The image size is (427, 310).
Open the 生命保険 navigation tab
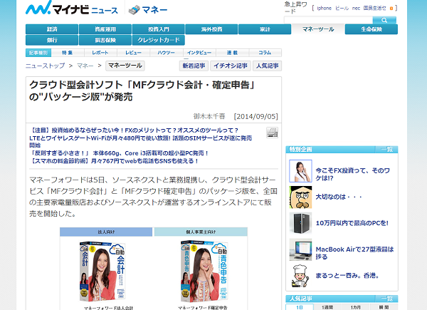(x=371, y=29)
